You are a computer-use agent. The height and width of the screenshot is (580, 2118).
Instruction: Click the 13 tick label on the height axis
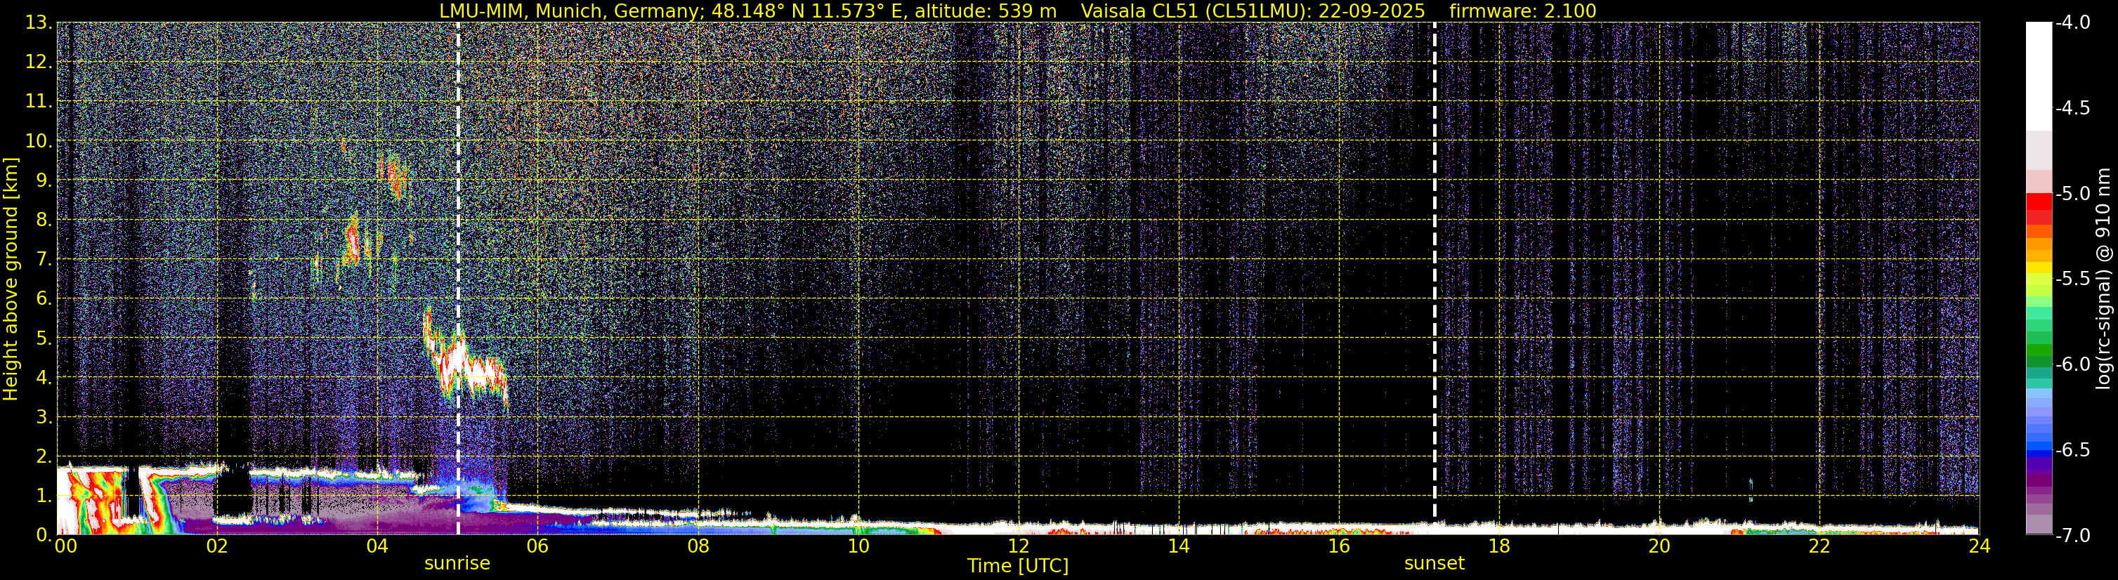pyautogui.click(x=36, y=23)
